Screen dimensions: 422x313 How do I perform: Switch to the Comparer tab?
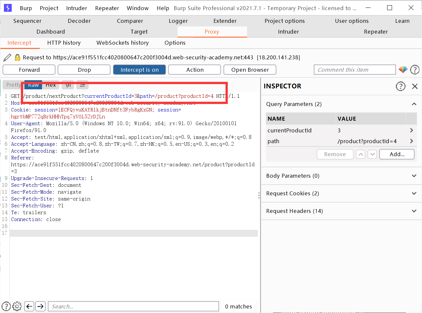click(130, 21)
